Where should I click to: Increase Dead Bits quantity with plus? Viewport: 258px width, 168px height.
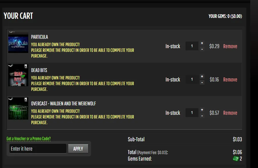[x=202, y=77]
